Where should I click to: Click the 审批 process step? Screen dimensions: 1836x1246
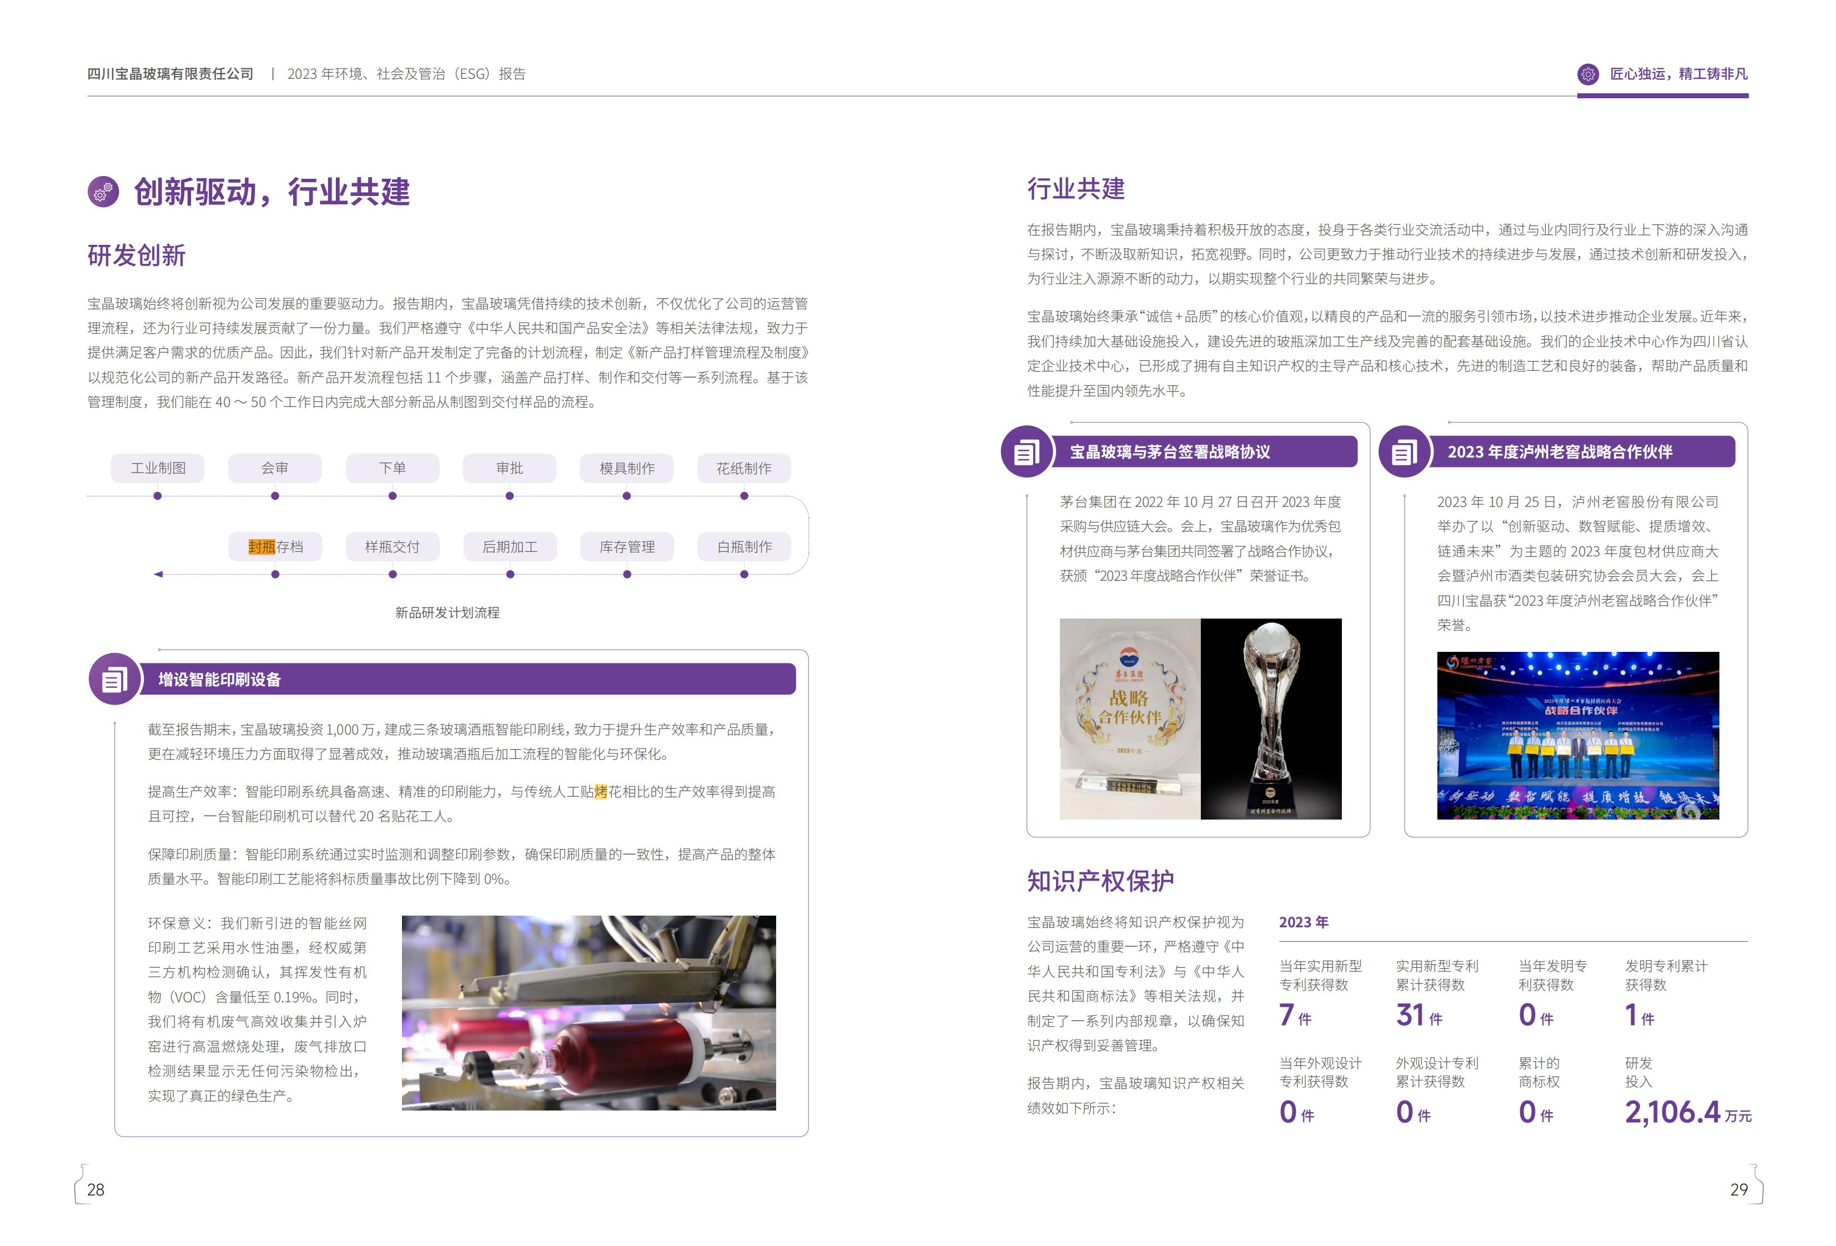(510, 468)
